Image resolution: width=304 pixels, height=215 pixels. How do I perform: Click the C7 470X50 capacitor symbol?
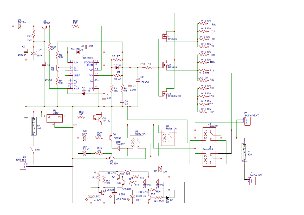pyautogui.click(x=26, y=52)
